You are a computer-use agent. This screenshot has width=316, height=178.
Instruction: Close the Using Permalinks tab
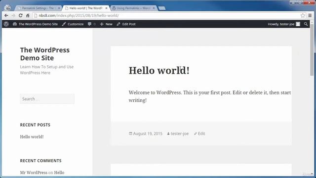click(x=154, y=8)
